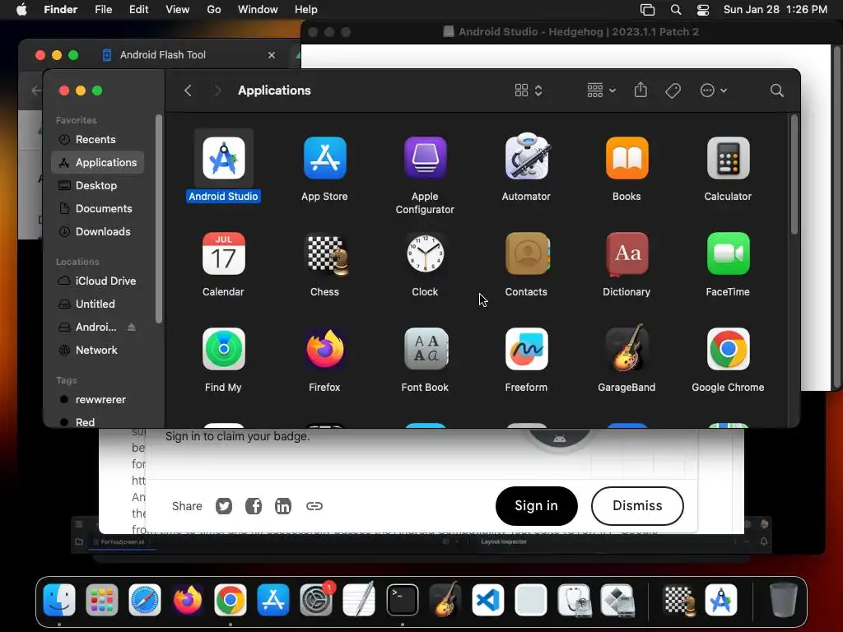
Task: Open the Edit menu
Action: tap(138, 10)
